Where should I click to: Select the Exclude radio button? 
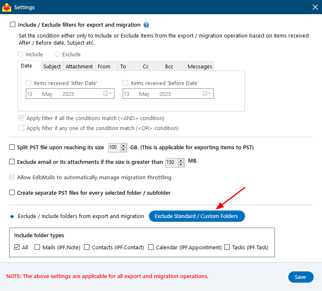57,54
